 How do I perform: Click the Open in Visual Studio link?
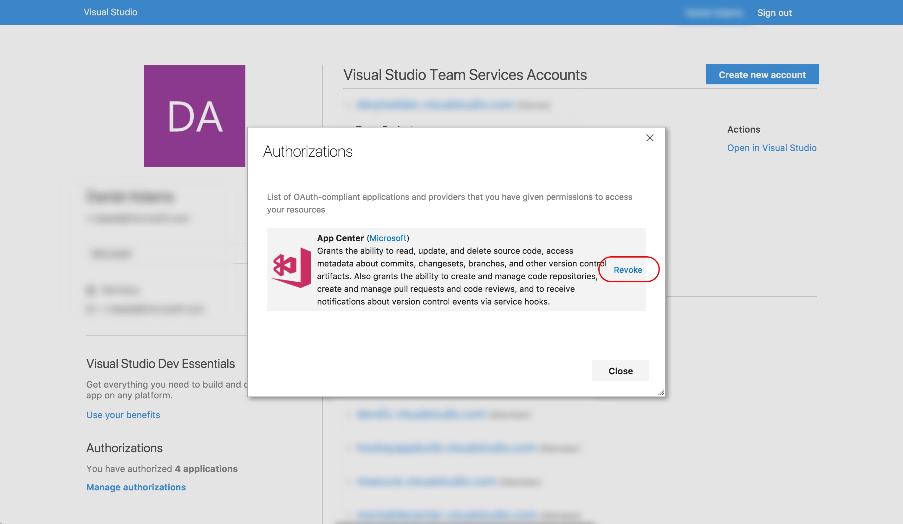click(772, 147)
